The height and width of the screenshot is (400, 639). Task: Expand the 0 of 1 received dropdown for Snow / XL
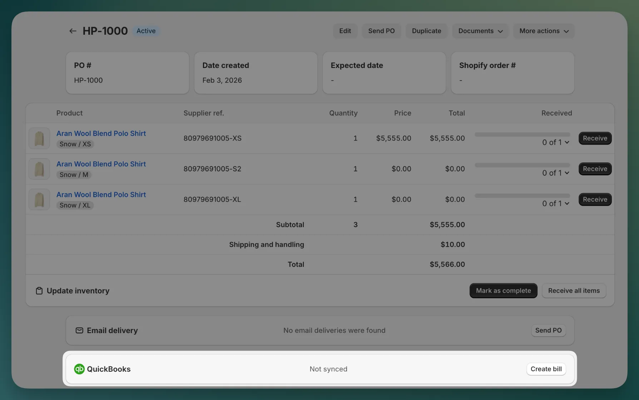(556, 204)
